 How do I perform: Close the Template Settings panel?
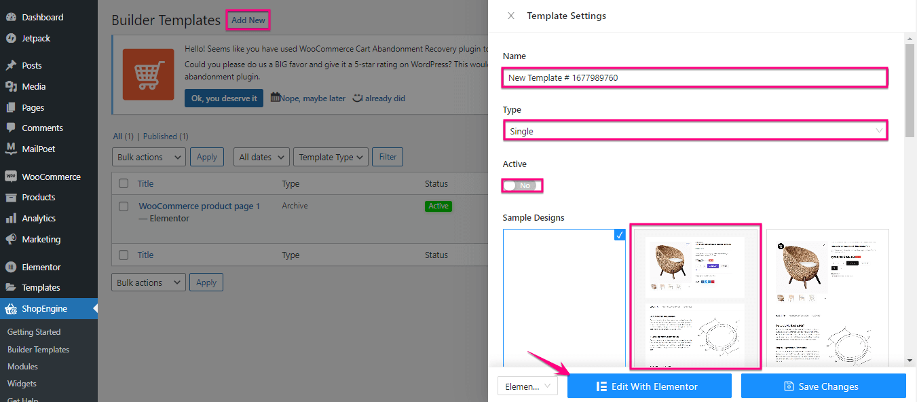click(x=511, y=16)
